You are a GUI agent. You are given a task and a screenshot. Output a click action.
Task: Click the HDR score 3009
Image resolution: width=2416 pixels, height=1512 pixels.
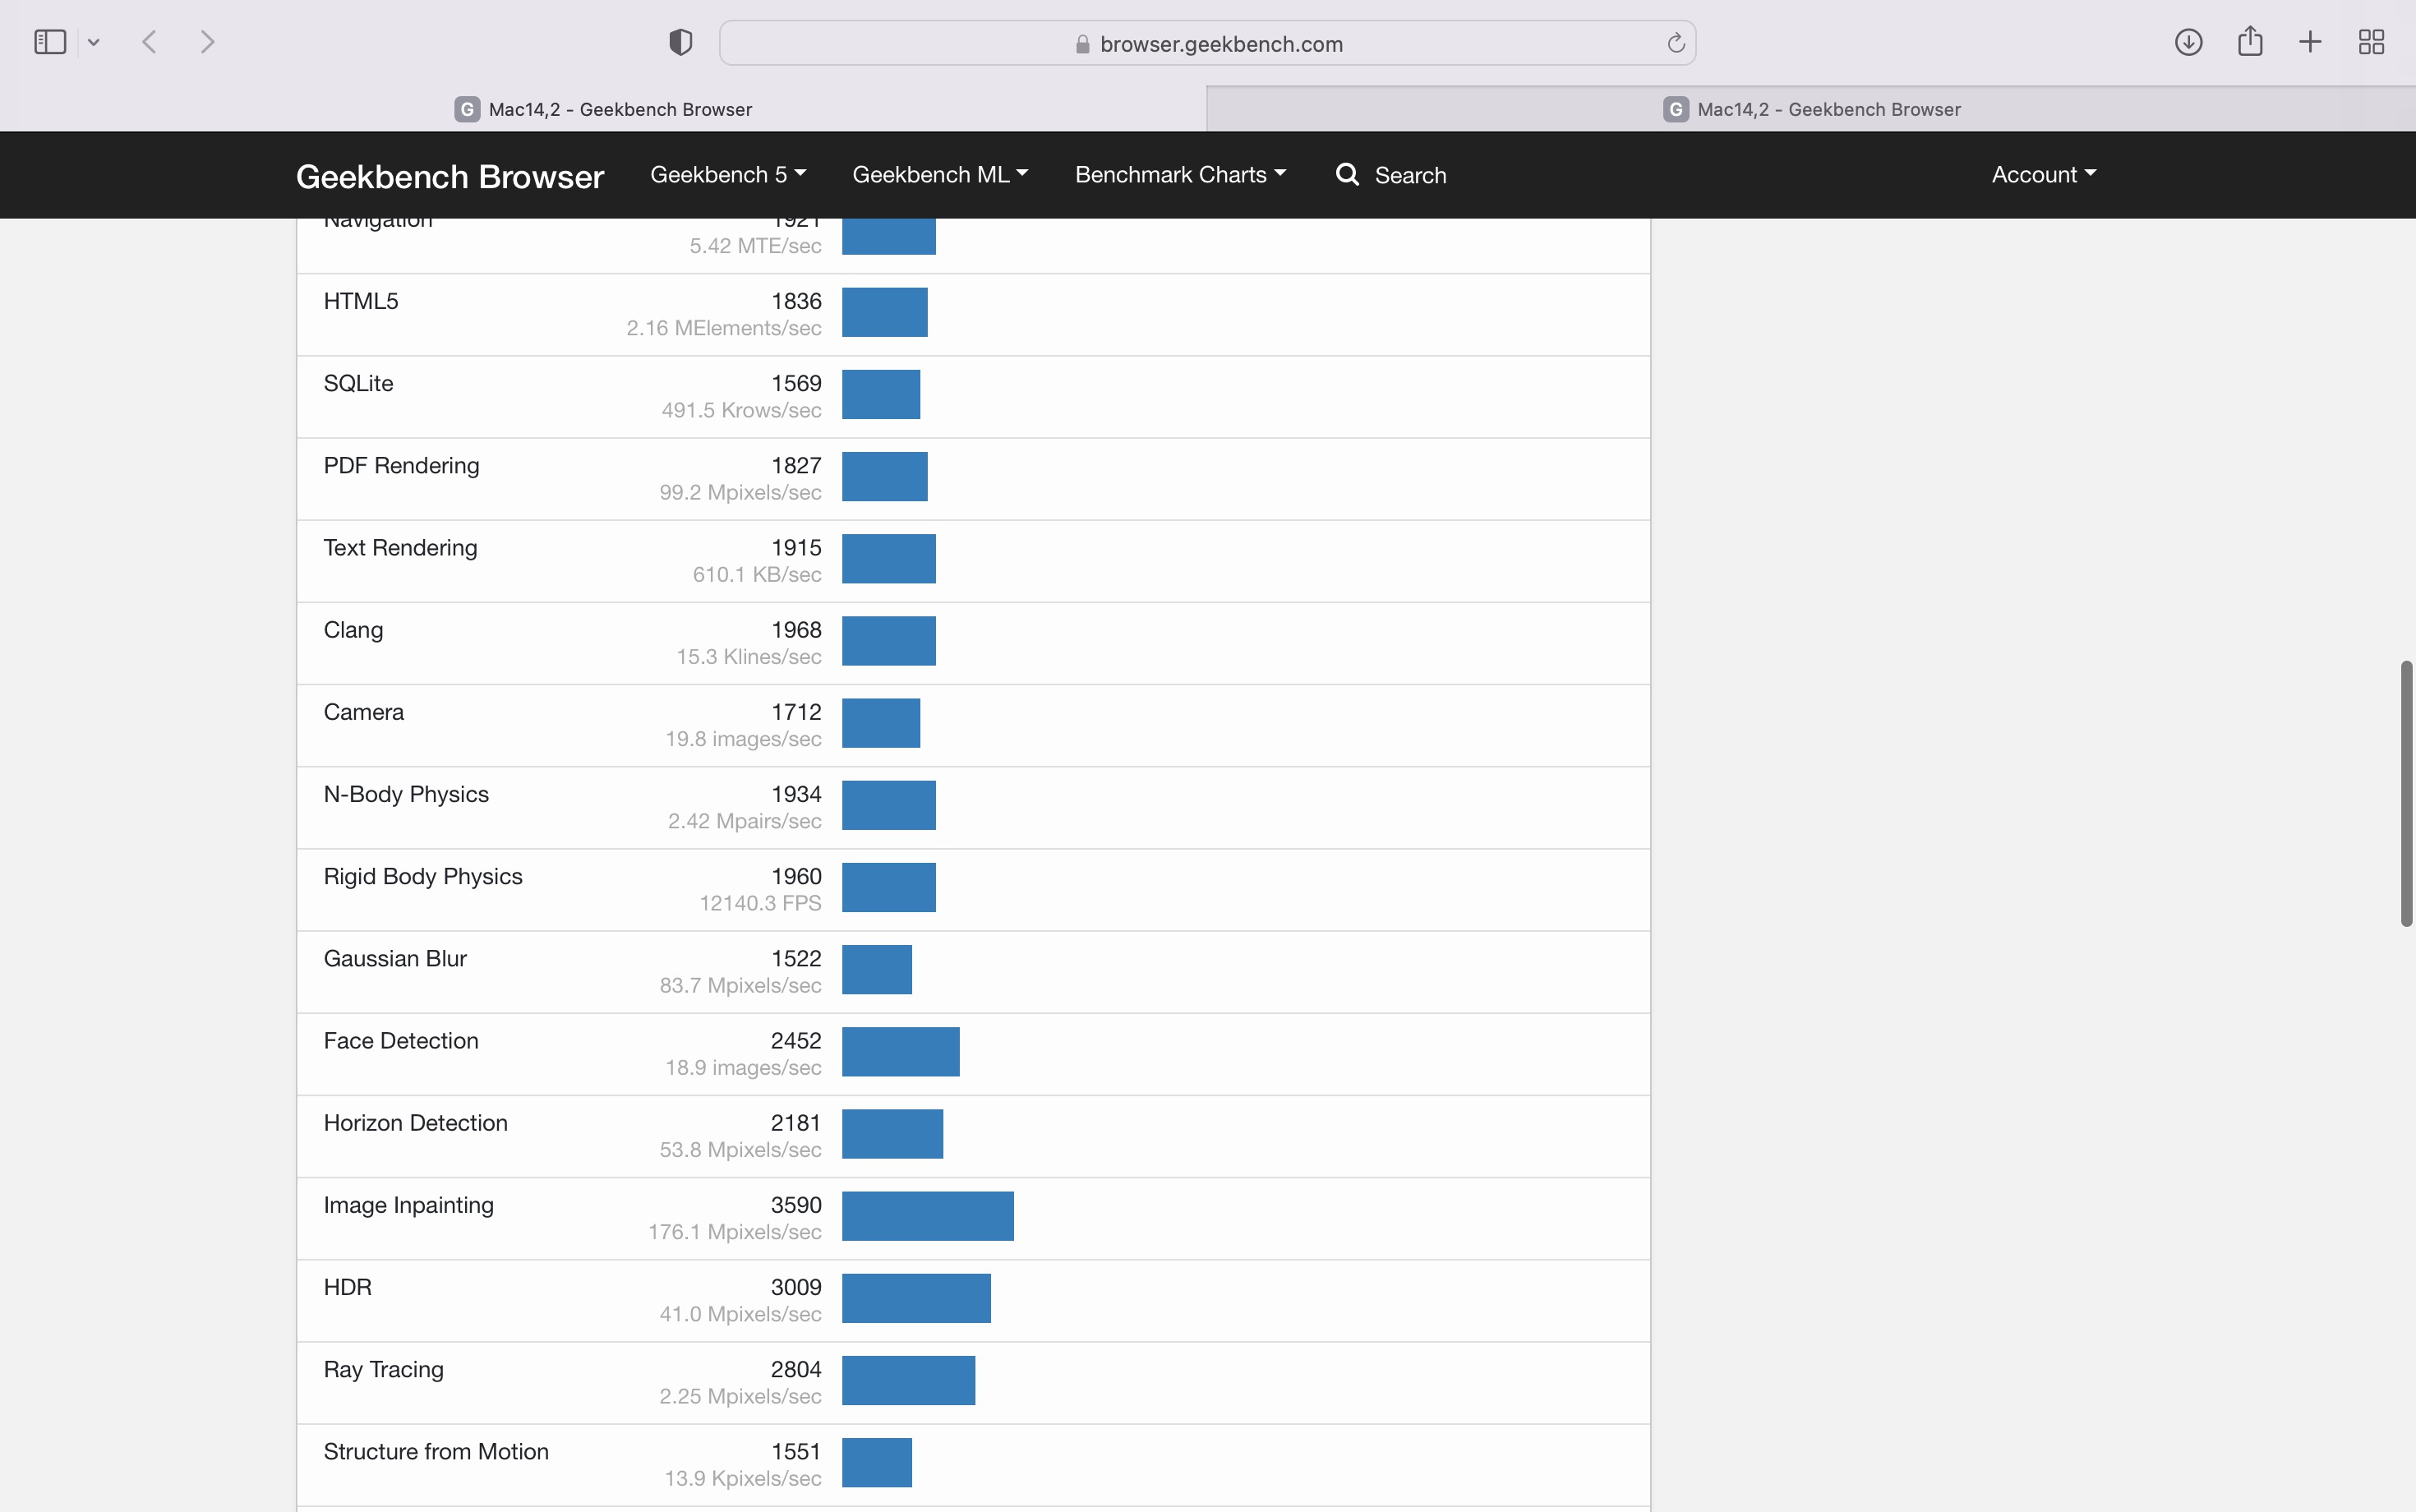point(796,1287)
